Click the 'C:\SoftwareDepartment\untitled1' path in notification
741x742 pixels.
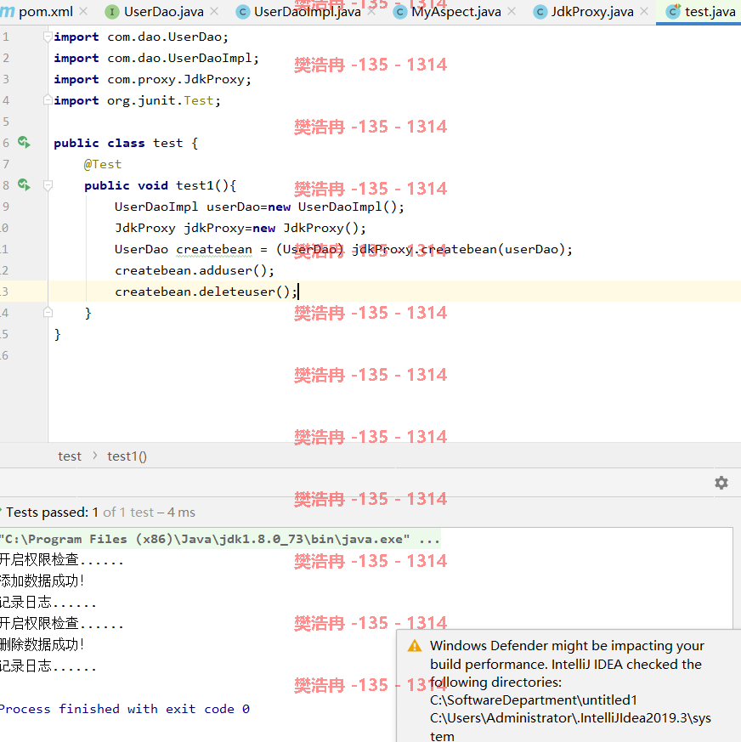click(x=534, y=700)
